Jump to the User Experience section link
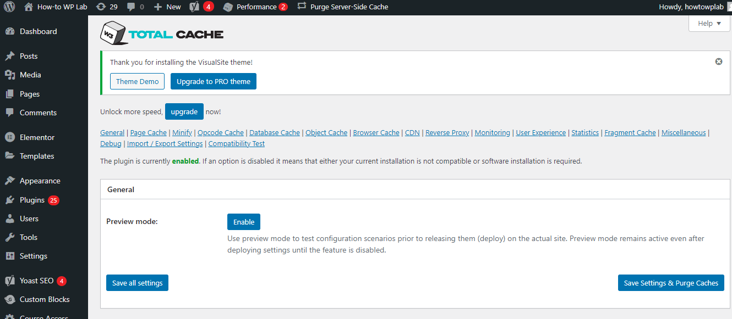The height and width of the screenshot is (319, 732). tap(541, 132)
